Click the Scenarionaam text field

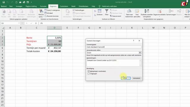[x=114, y=47]
